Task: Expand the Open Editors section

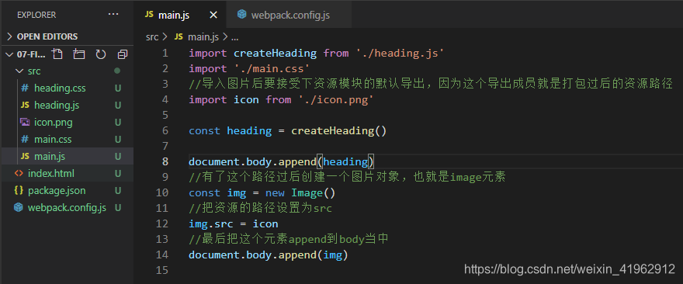Action: click(x=67, y=36)
